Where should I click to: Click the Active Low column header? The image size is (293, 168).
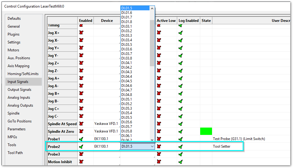[x=166, y=21]
